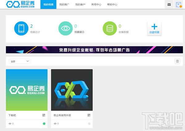The width and height of the screenshot is (185, 131).
Task: Click the 创建场景 plus button
Action: click(x=154, y=28)
